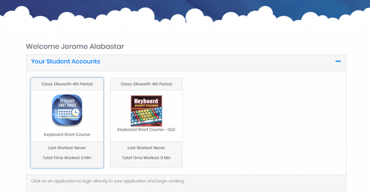
Task: Click class header of the OLD course card
Action: (146, 84)
